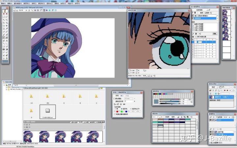Select the text tool (letter A)
Screen dimensions: 237x148
coord(7,40)
